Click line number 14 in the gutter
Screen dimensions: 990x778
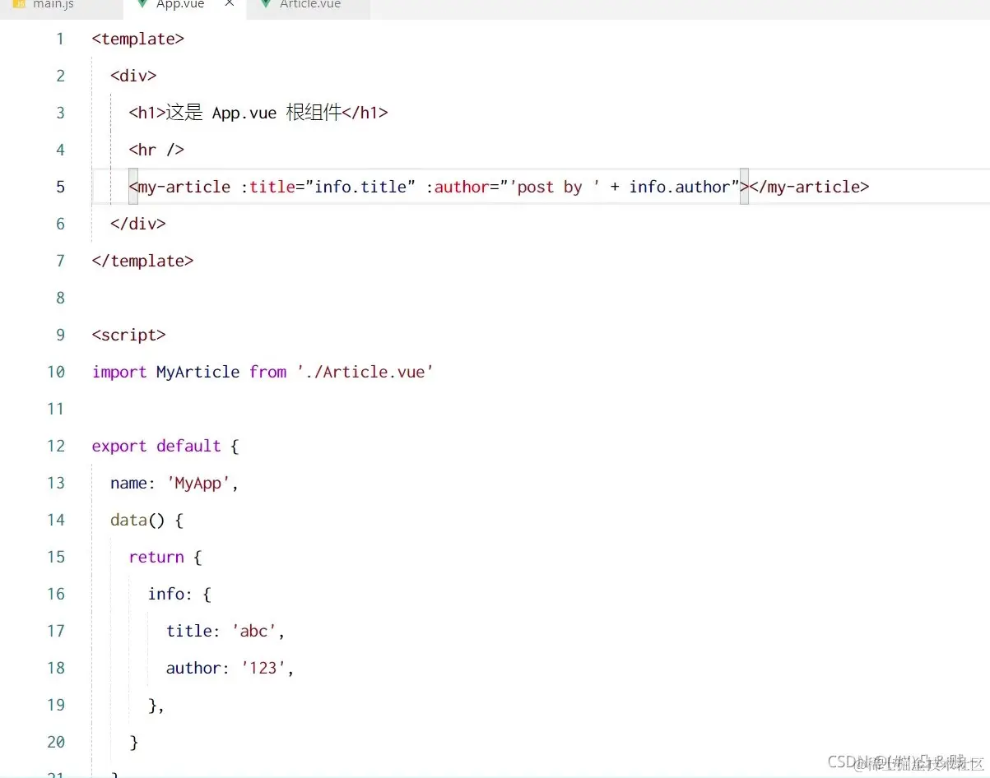click(55, 521)
